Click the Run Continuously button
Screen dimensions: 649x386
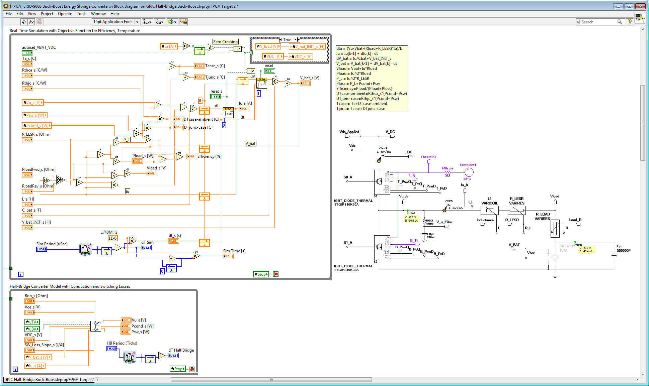pyautogui.click(x=31, y=22)
